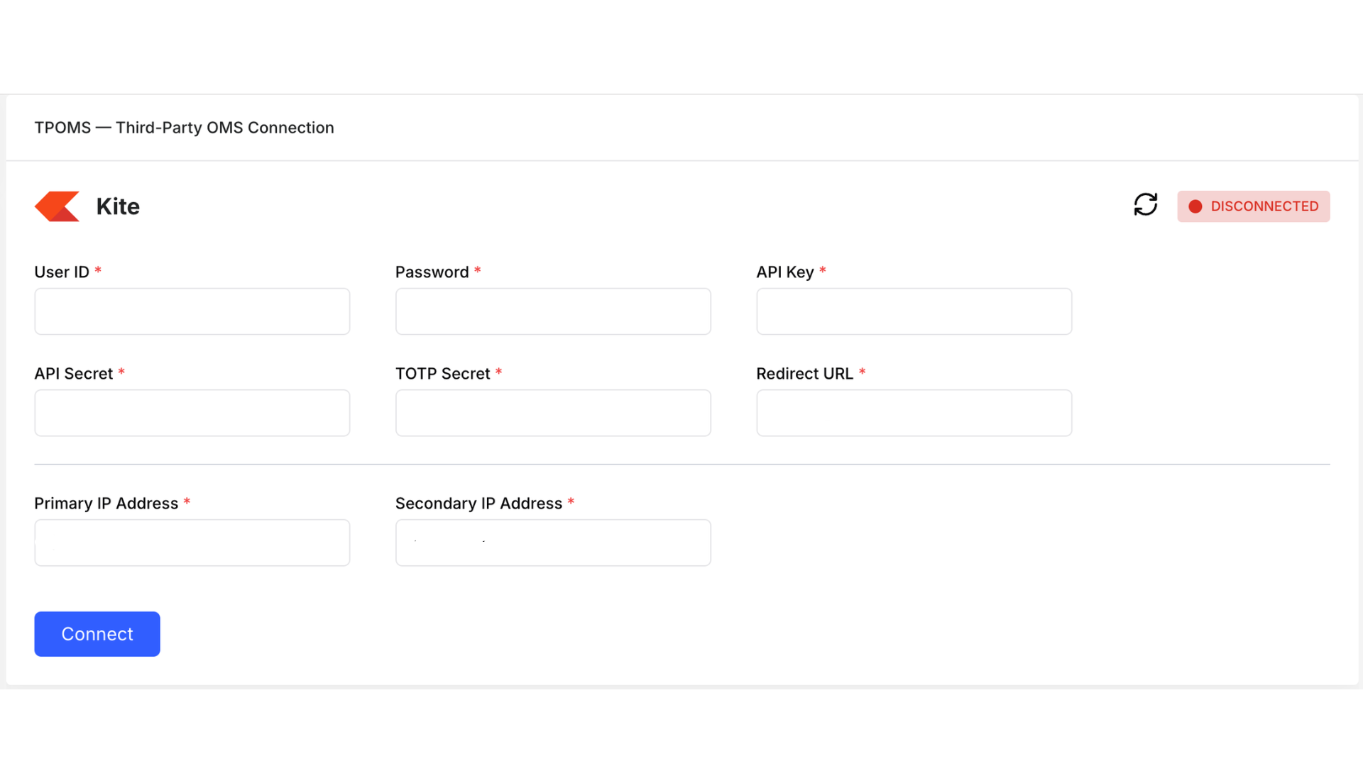Click the DISCONNECTED status badge
This screenshot has width=1363, height=766.
1253,206
